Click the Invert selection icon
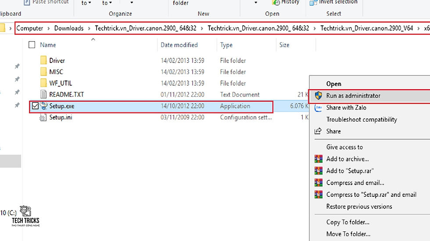Image resolution: width=430 pixels, height=241 pixels. tap(313, 3)
